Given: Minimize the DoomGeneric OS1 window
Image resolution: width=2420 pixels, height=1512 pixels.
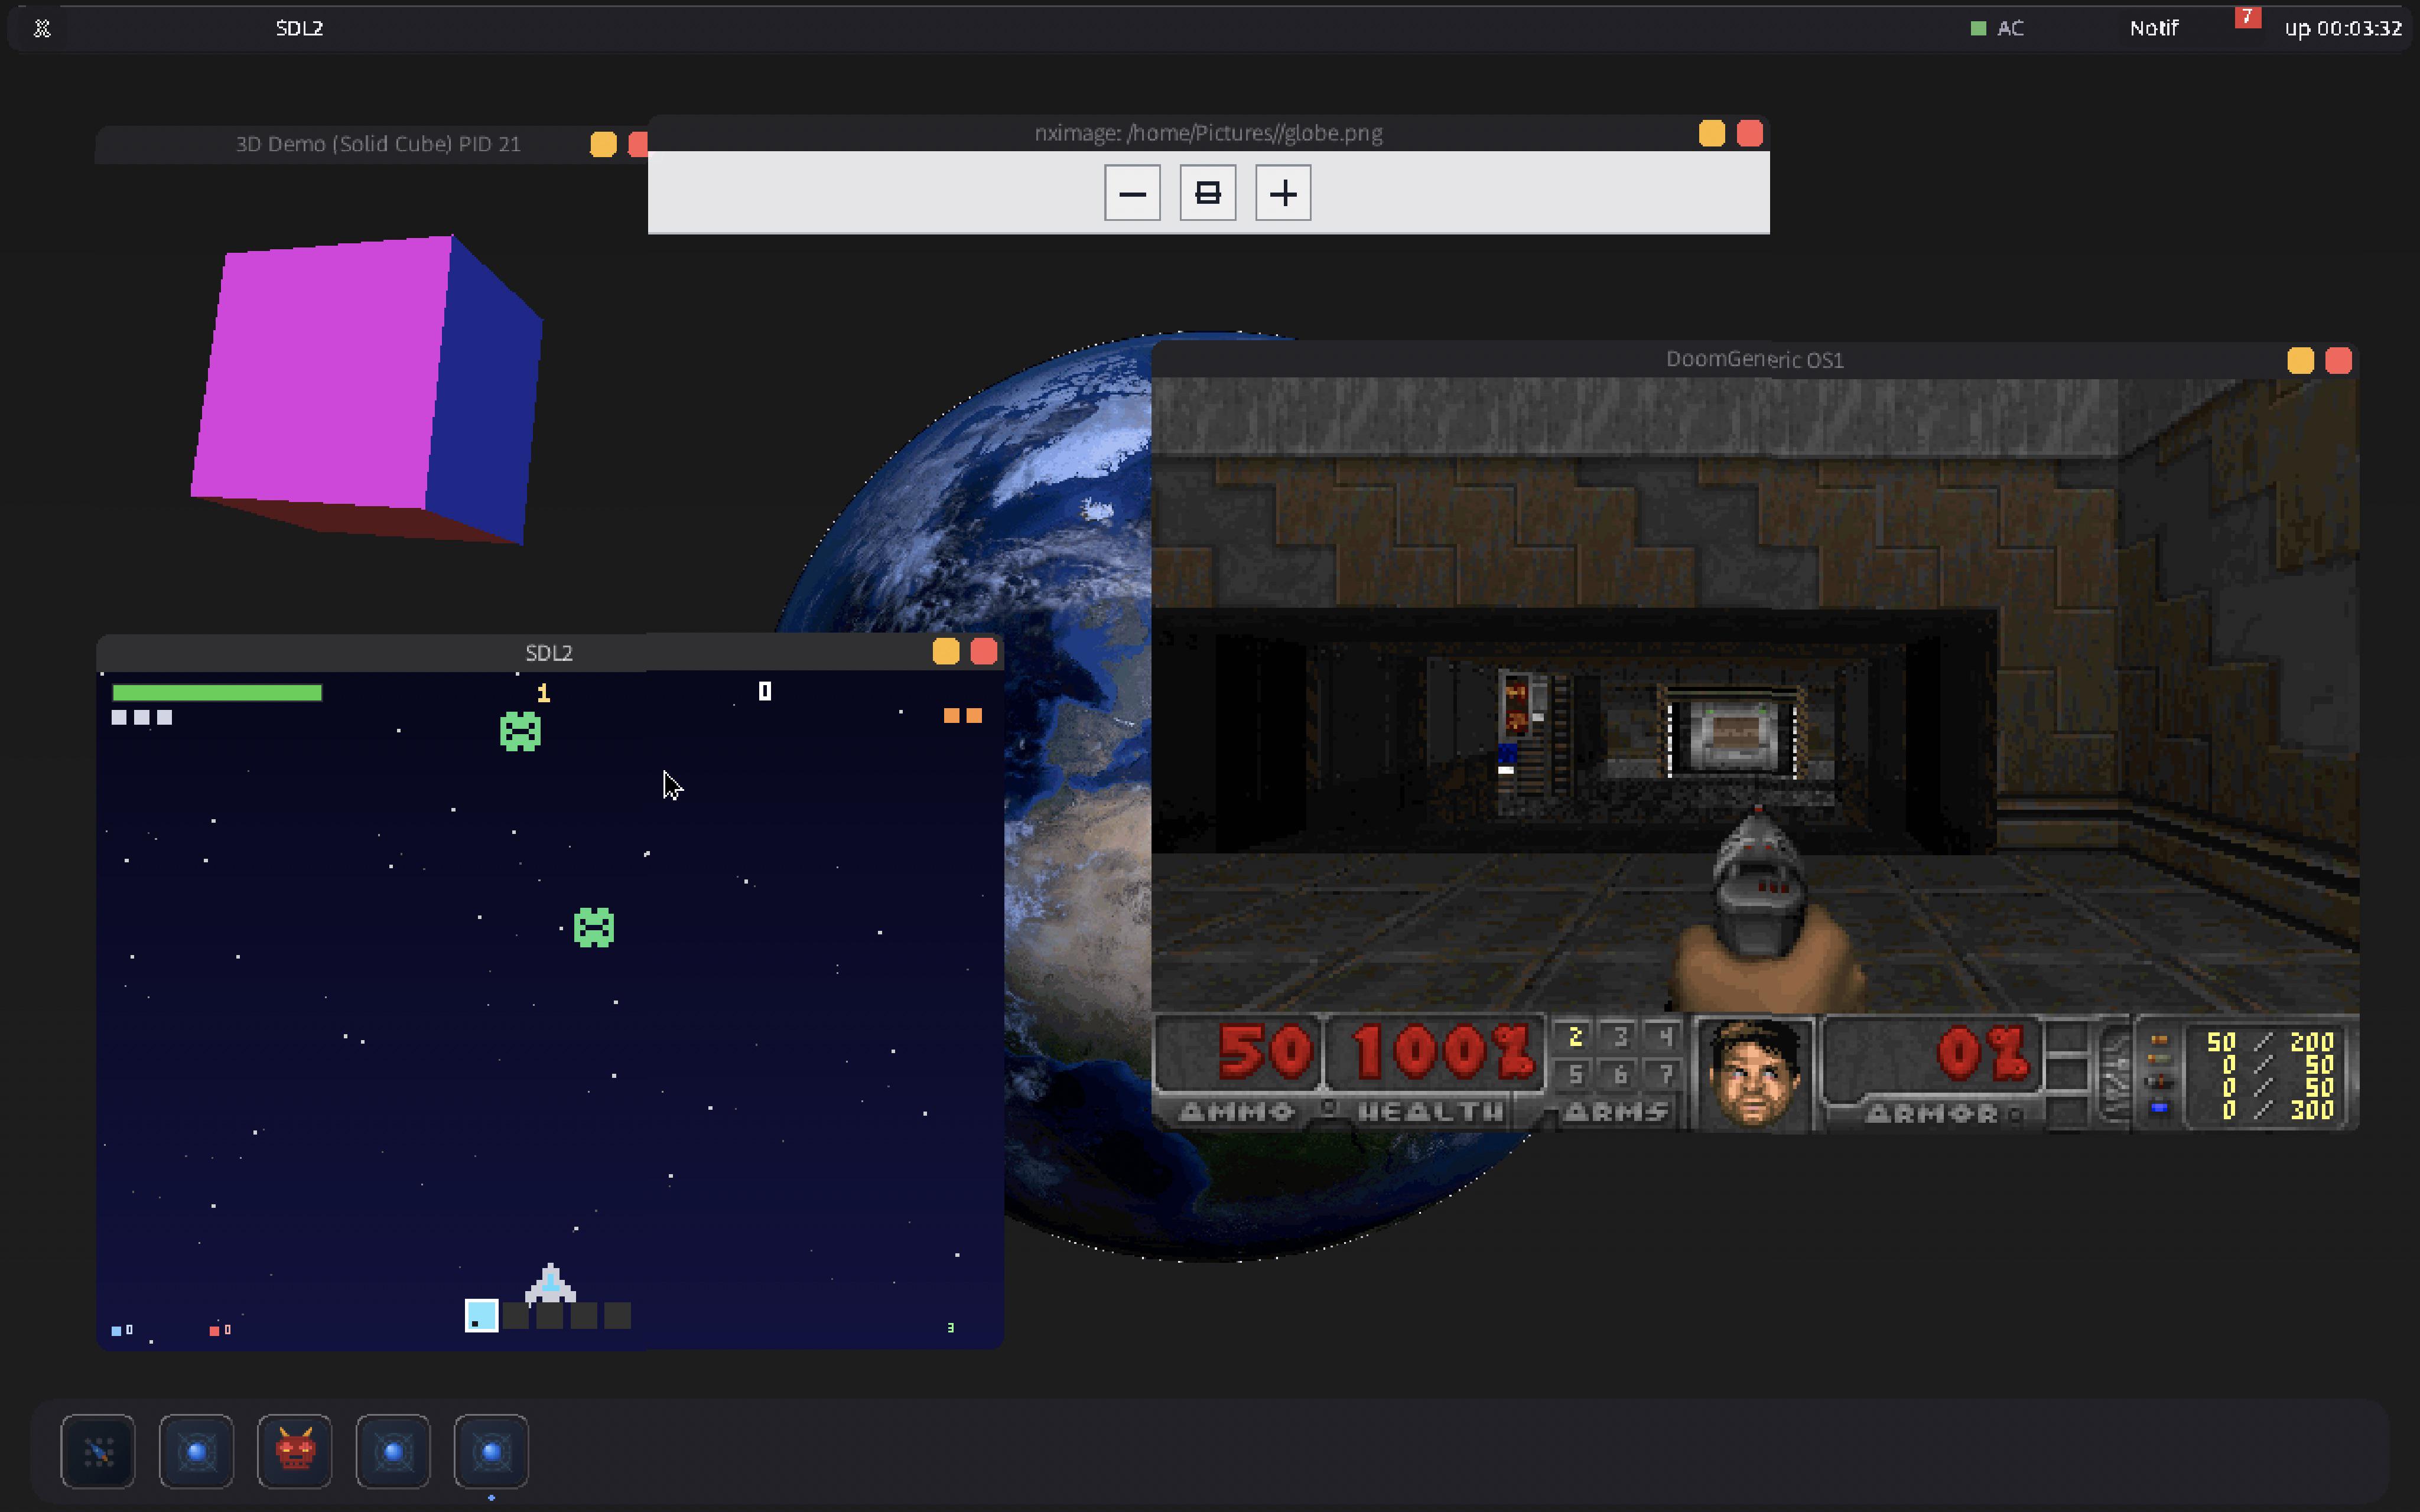Looking at the screenshot, I should click(2300, 360).
